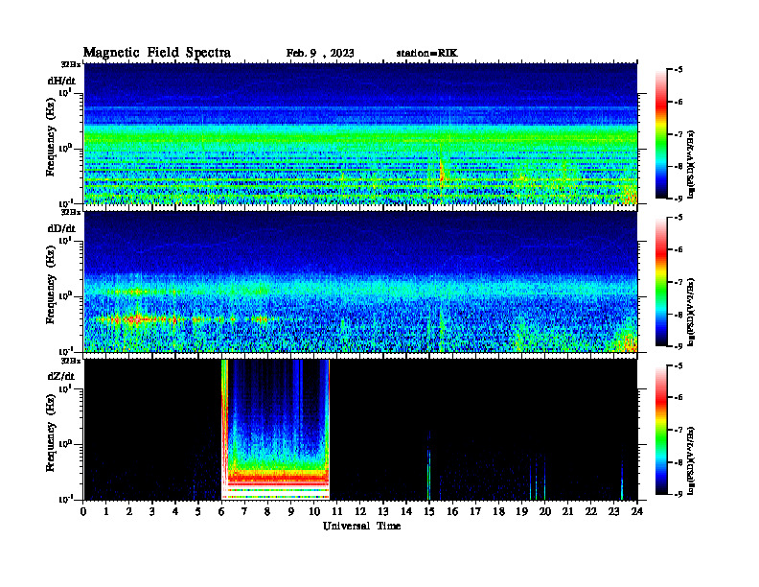Select the dZ/dt panel label
759x587 pixels.
coord(61,376)
